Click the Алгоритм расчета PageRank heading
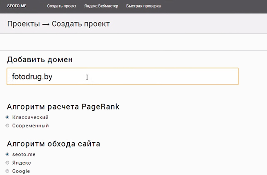Image resolution: width=267 pixels, height=175 pixels. 63,107
